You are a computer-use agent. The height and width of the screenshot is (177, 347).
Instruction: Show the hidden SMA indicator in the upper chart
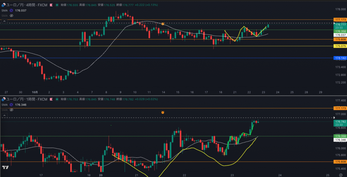coord(11,16)
